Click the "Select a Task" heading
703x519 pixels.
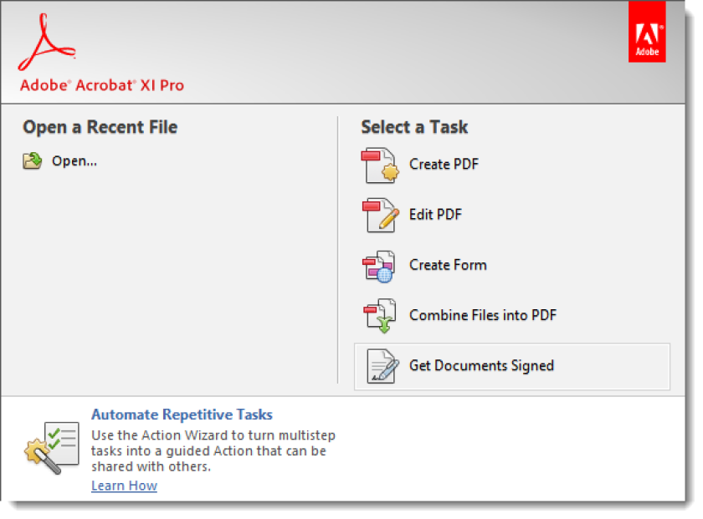coord(414,127)
